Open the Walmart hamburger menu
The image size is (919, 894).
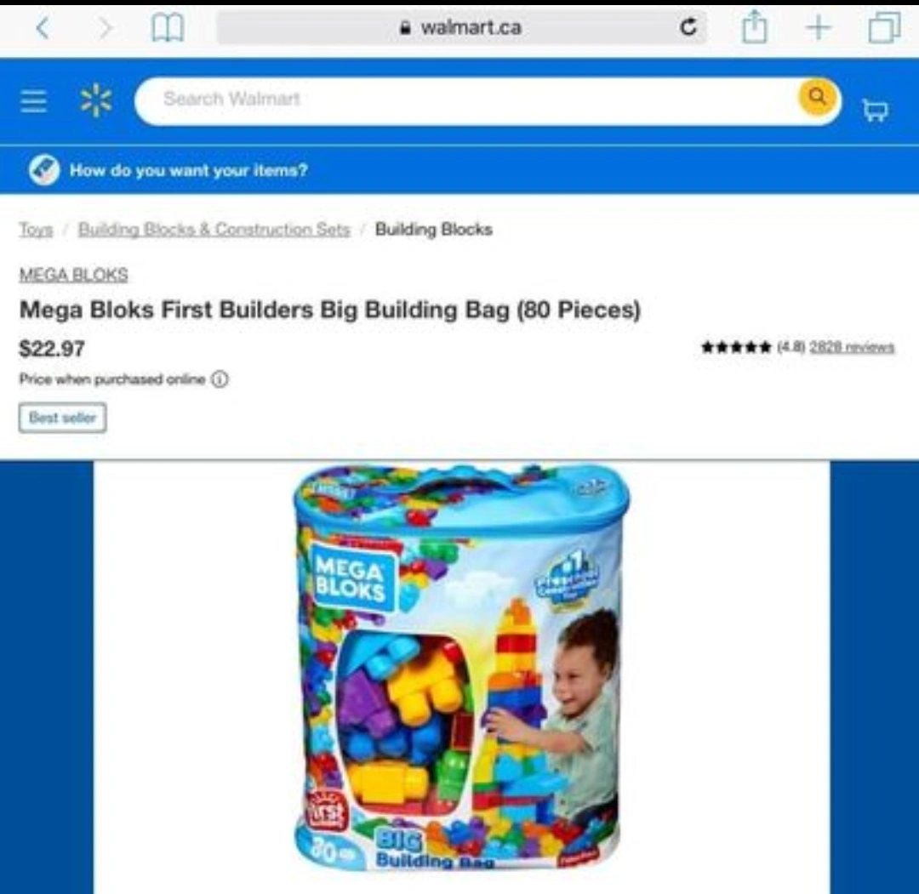pyautogui.click(x=33, y=100)
